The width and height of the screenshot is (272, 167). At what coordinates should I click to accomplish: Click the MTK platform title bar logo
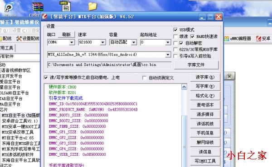(45, 17)
